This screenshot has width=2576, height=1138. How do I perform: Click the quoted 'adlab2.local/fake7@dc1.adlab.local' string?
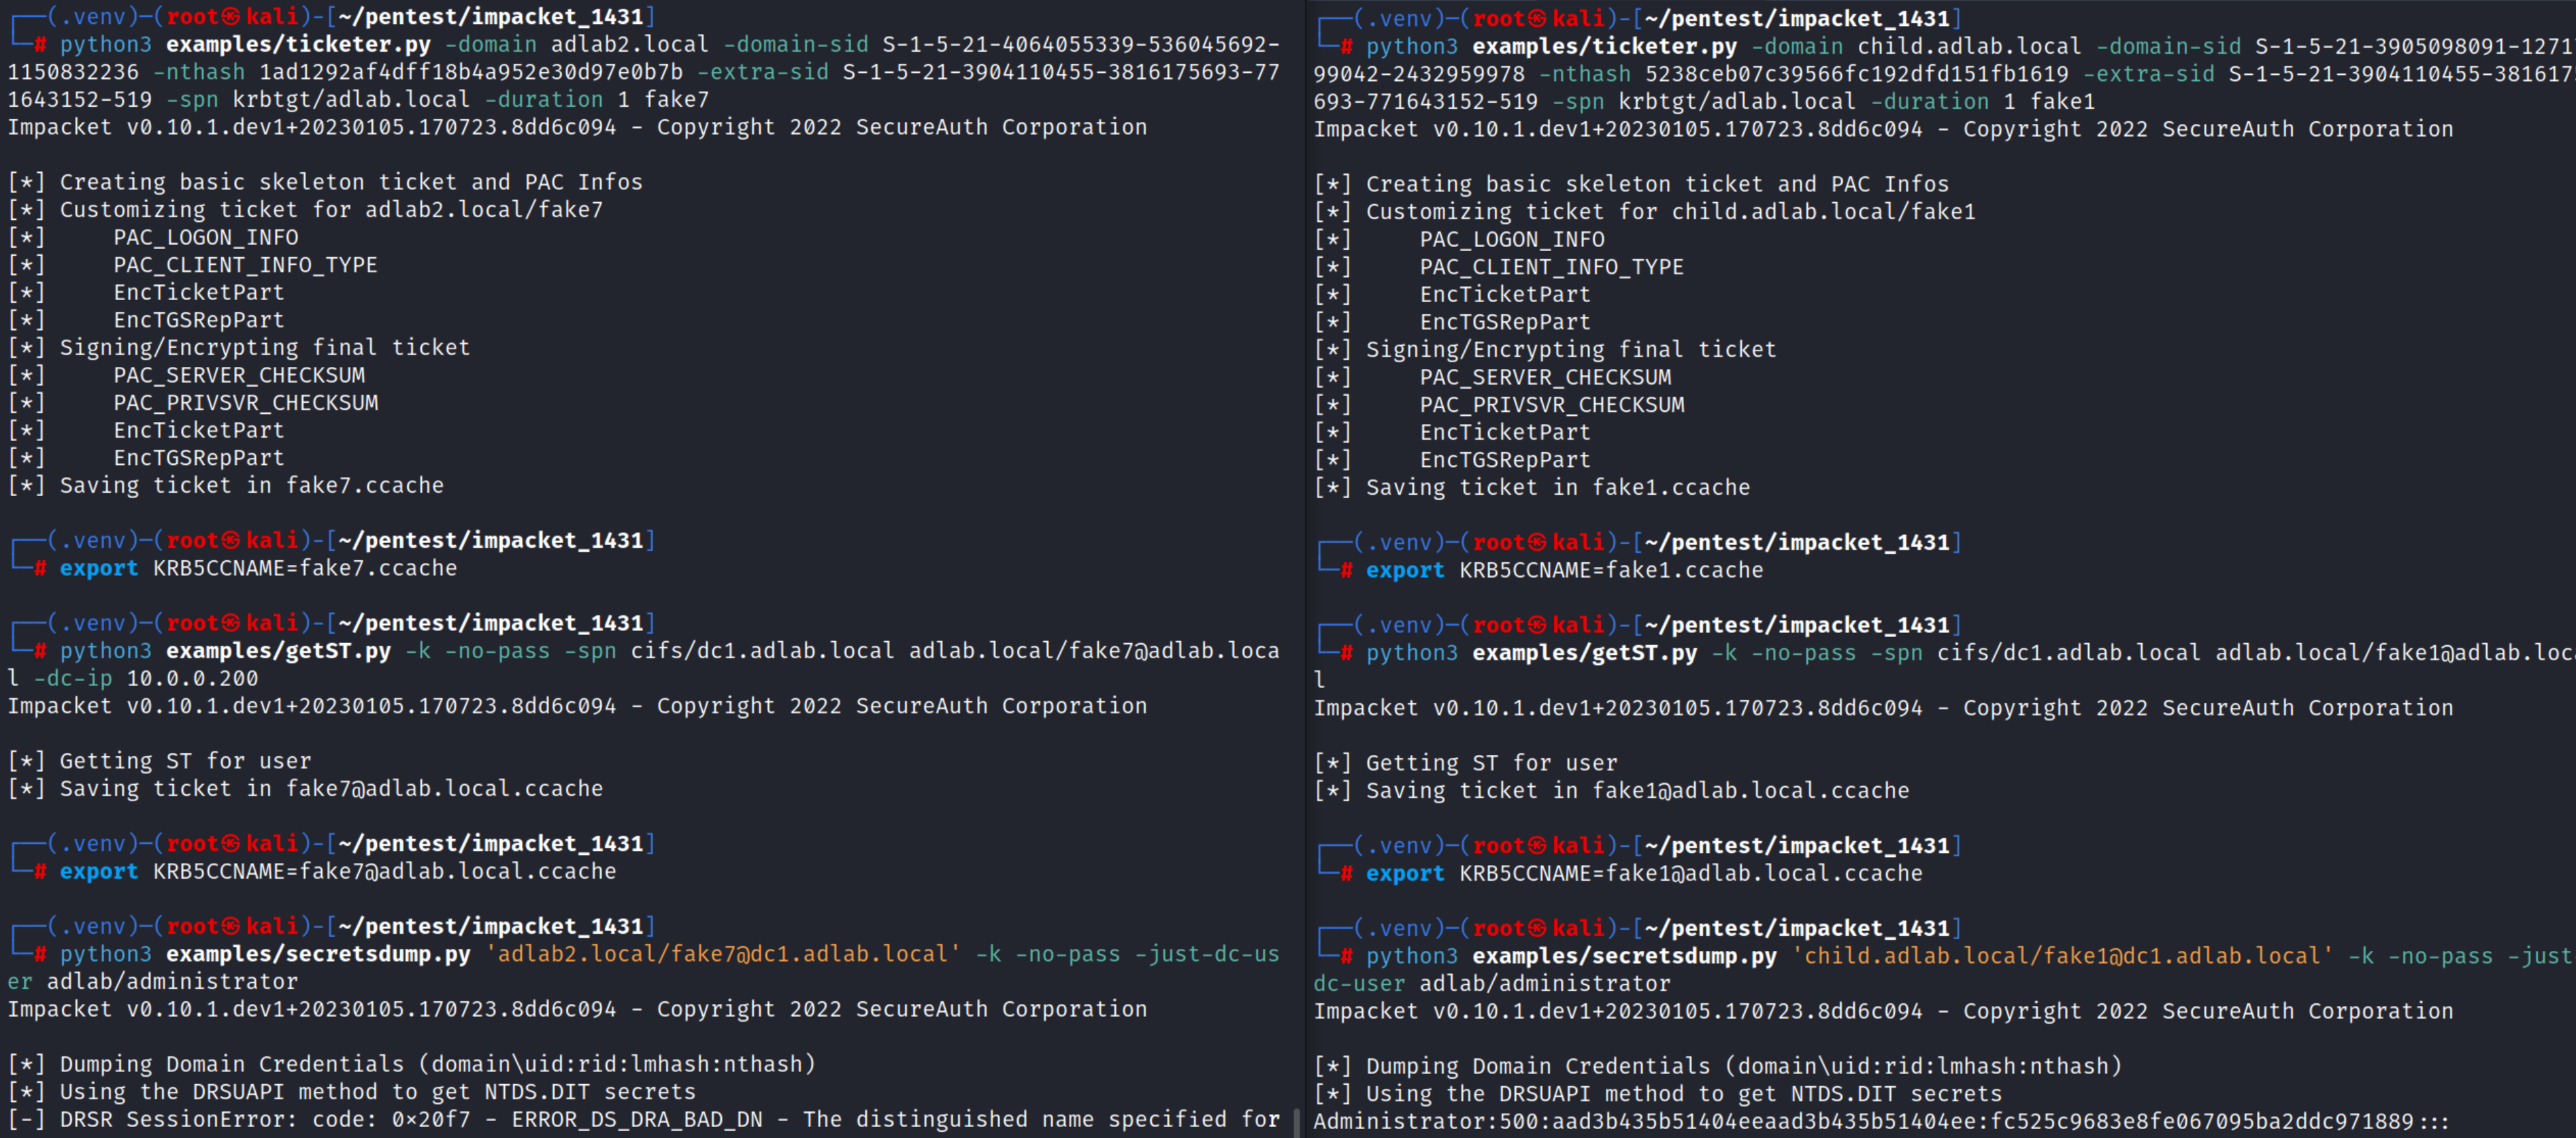722,954
